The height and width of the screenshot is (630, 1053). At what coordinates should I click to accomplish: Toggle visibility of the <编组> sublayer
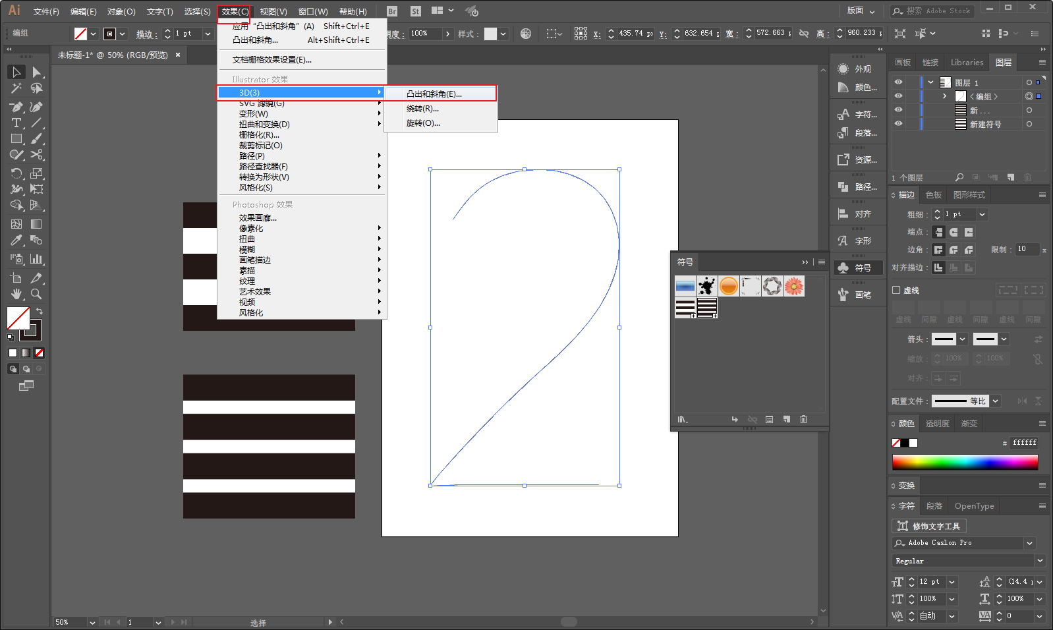coord(898,96)
